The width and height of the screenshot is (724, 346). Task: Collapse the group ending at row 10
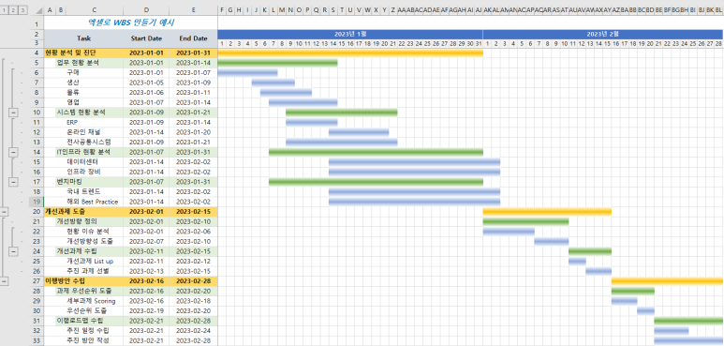click(x=13, y=113)
